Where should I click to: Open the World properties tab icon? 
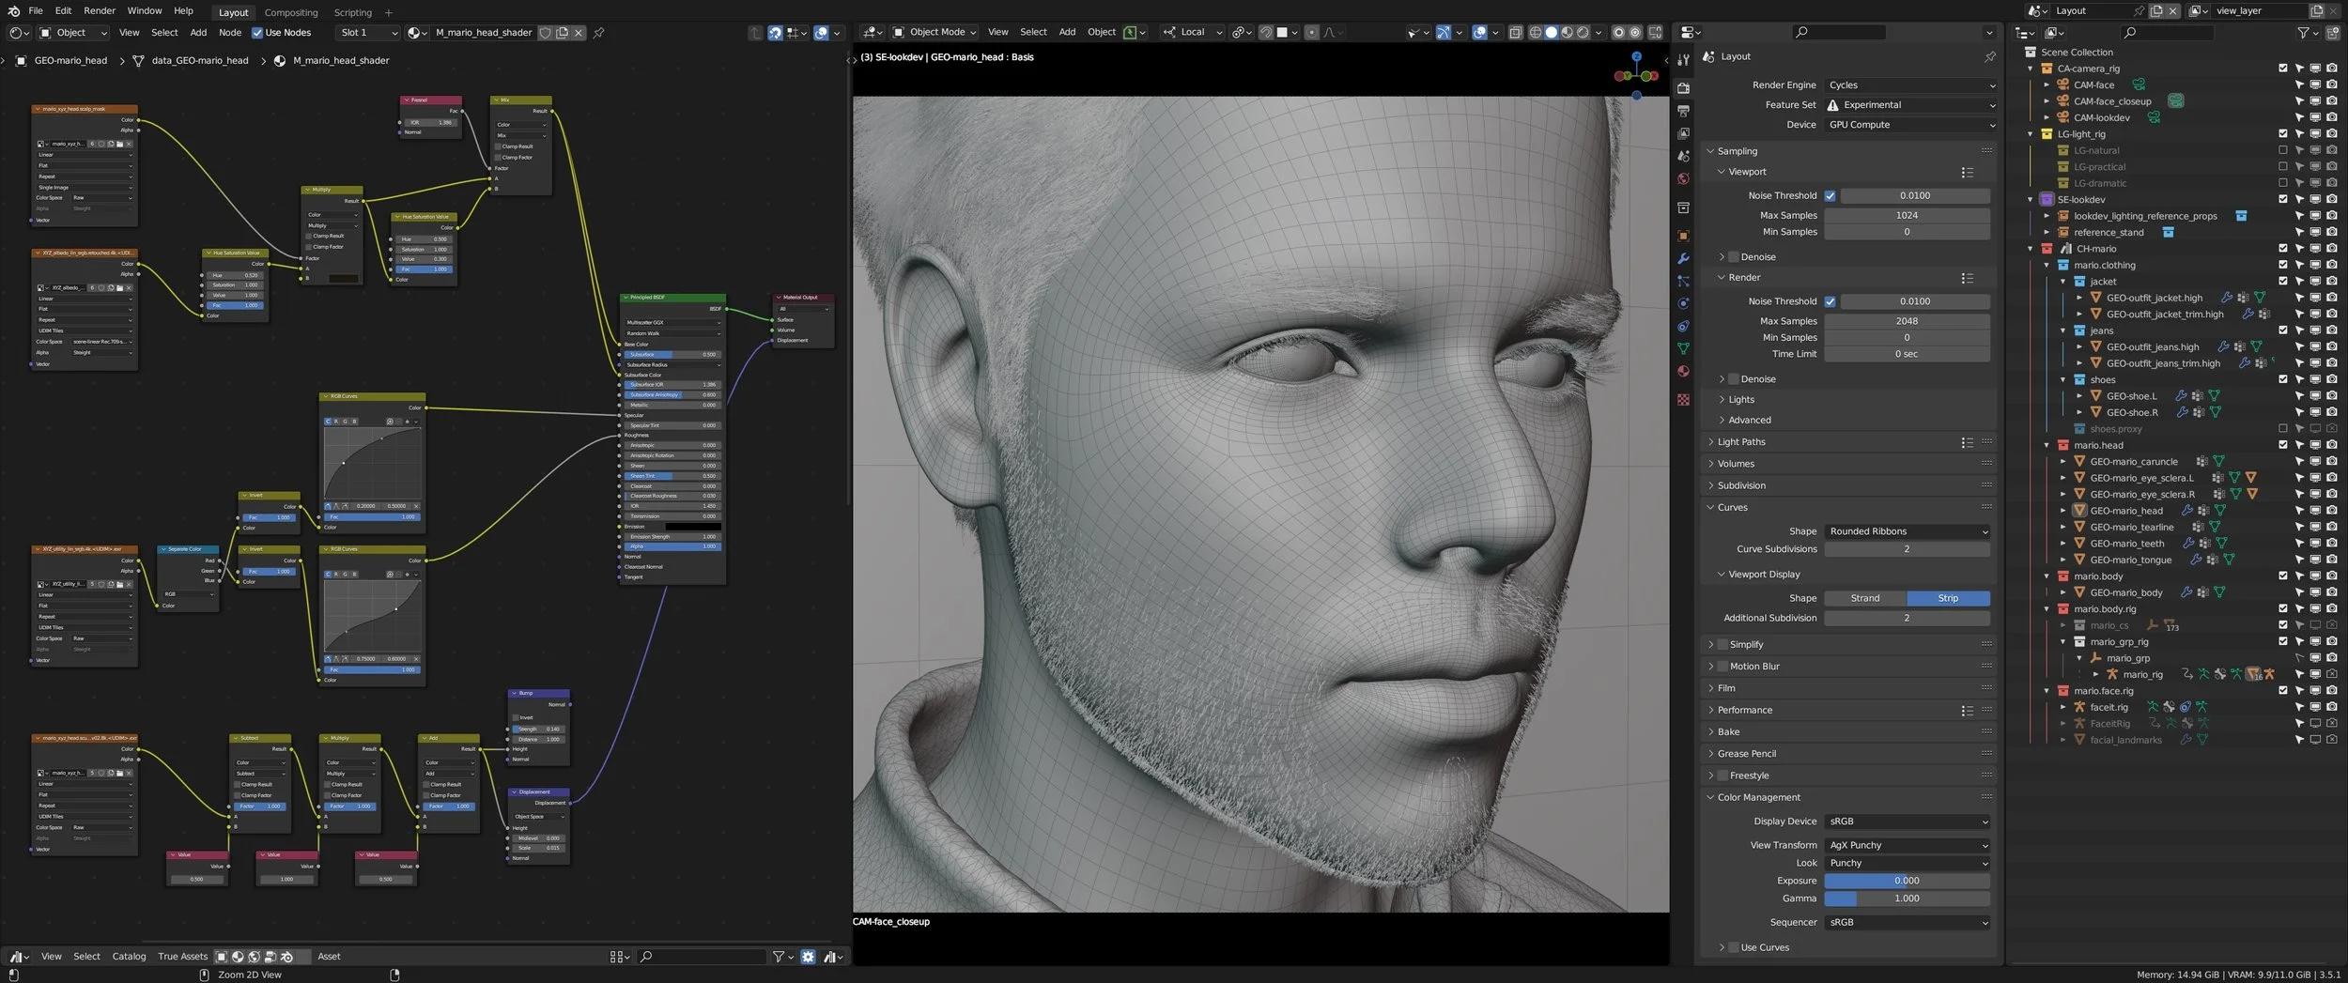(1683, 178)
